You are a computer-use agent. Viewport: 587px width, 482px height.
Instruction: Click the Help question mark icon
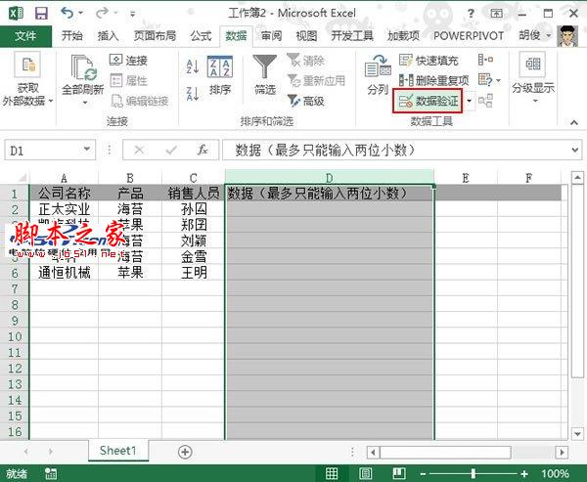[471, 14]
